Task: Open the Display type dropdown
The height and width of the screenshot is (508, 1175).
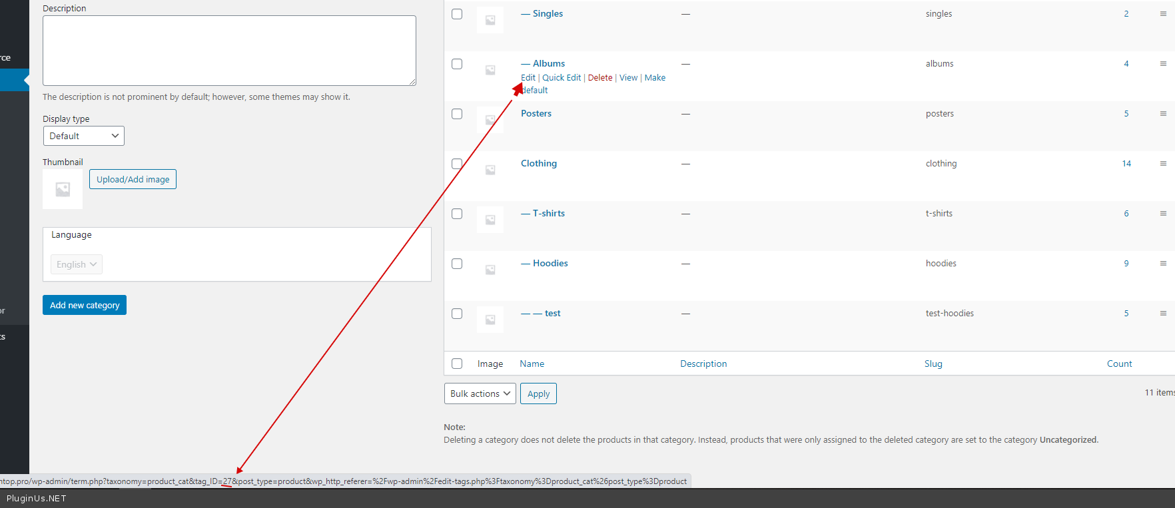Action: click(x=83, y=136)
